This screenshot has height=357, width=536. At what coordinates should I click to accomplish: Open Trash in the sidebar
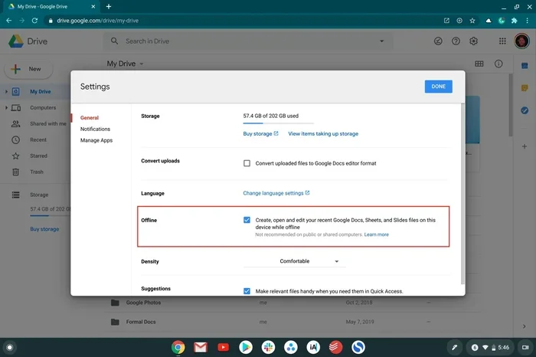37,172
